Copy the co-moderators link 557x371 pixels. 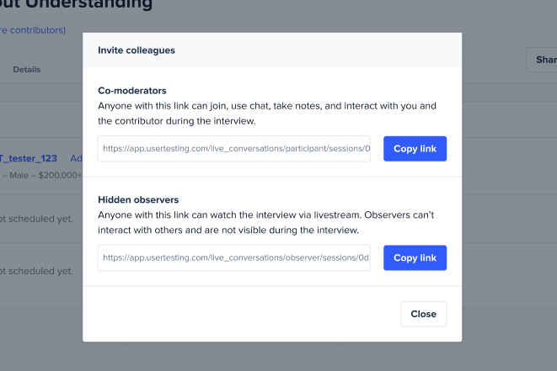click(415, 149)
